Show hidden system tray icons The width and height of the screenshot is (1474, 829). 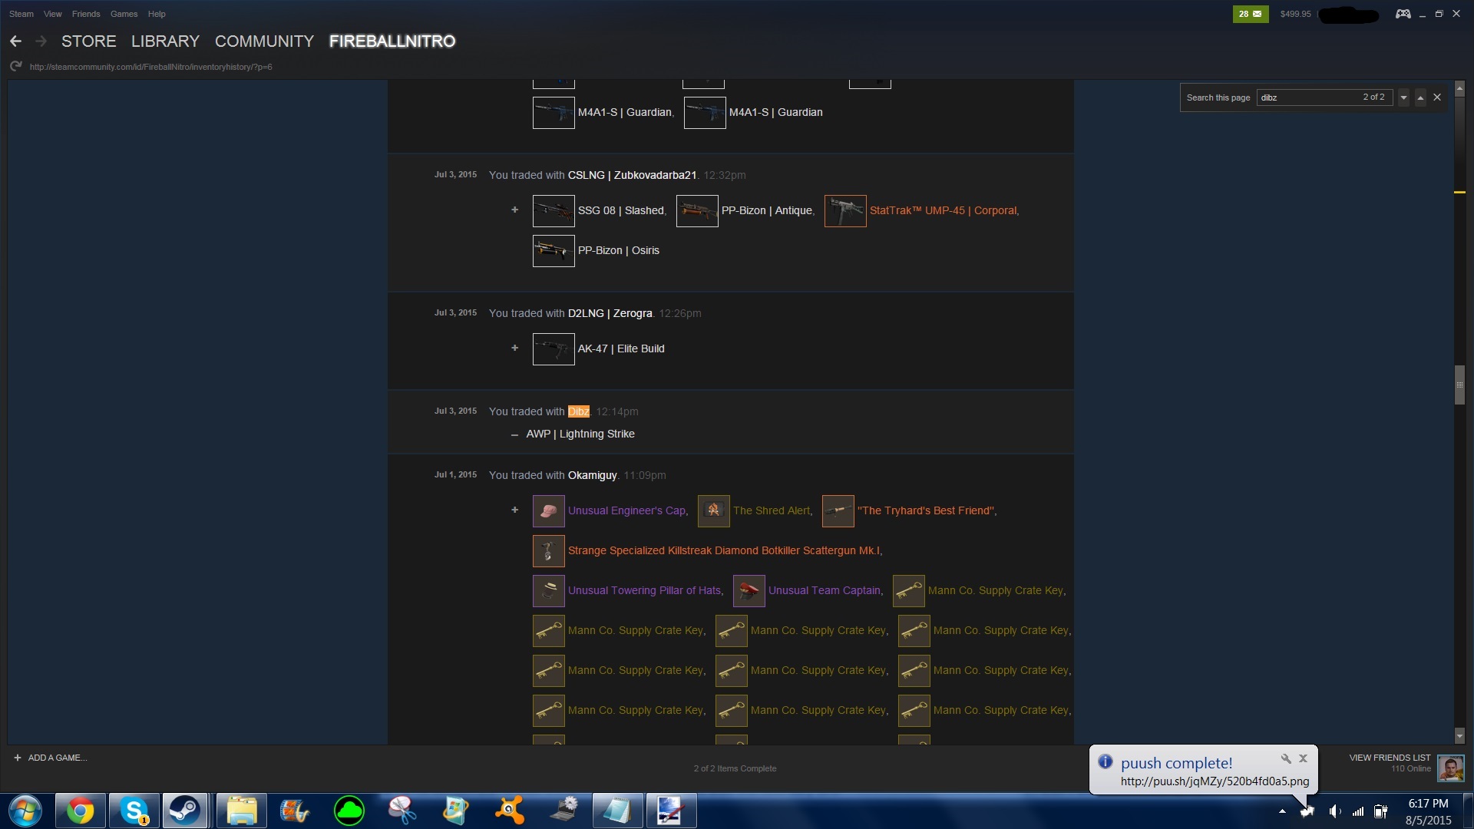coord(1281,811)
